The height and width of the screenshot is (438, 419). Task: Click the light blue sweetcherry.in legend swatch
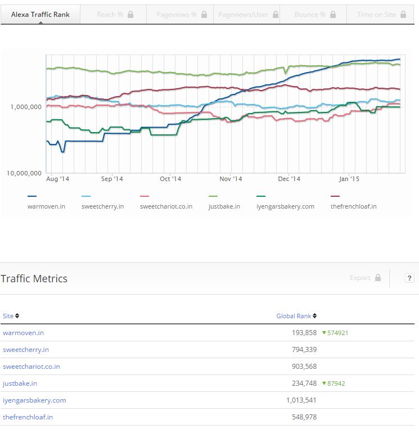click(x=86, y=196)
